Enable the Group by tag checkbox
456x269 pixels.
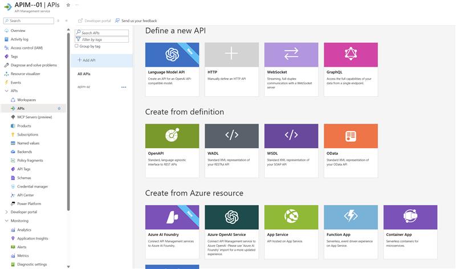(77, 46)
